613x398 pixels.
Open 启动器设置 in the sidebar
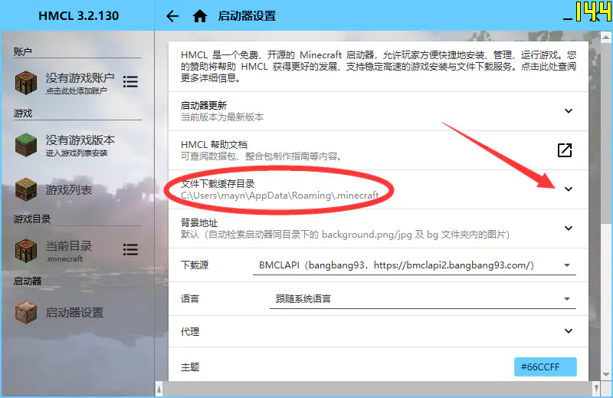tap(74, 313)
